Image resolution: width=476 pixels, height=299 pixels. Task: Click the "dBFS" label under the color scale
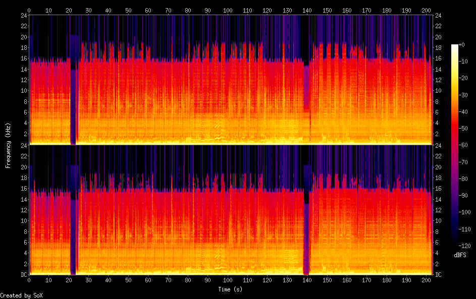coord(460,255)
